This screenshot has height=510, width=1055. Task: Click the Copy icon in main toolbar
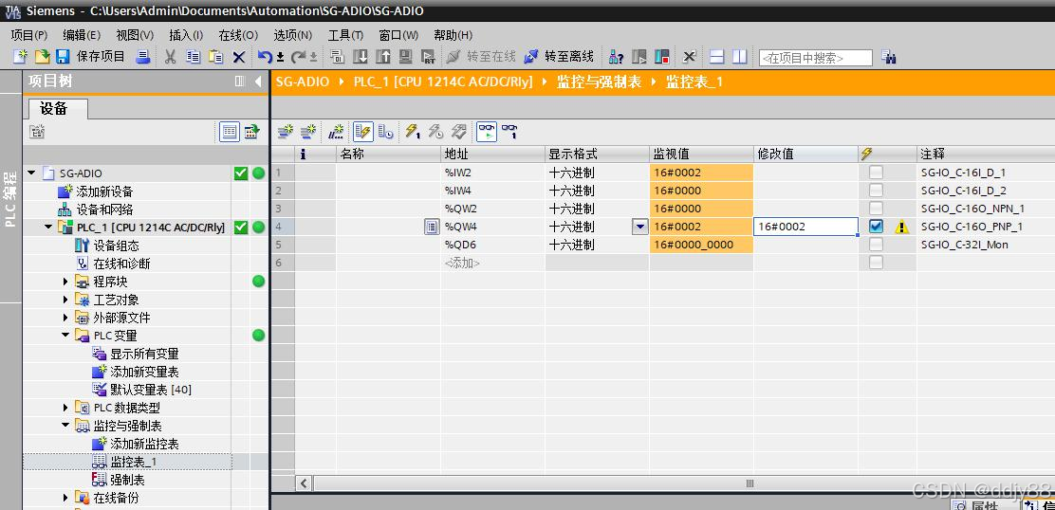(x=194, y=57)
